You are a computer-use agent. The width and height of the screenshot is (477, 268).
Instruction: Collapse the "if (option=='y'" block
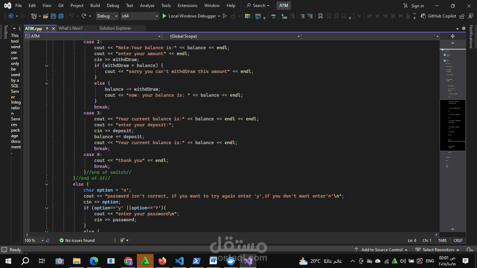(46, 208)
